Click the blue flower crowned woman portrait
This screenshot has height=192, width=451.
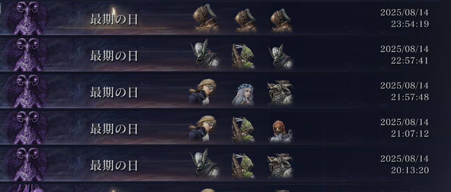[243, 95]
